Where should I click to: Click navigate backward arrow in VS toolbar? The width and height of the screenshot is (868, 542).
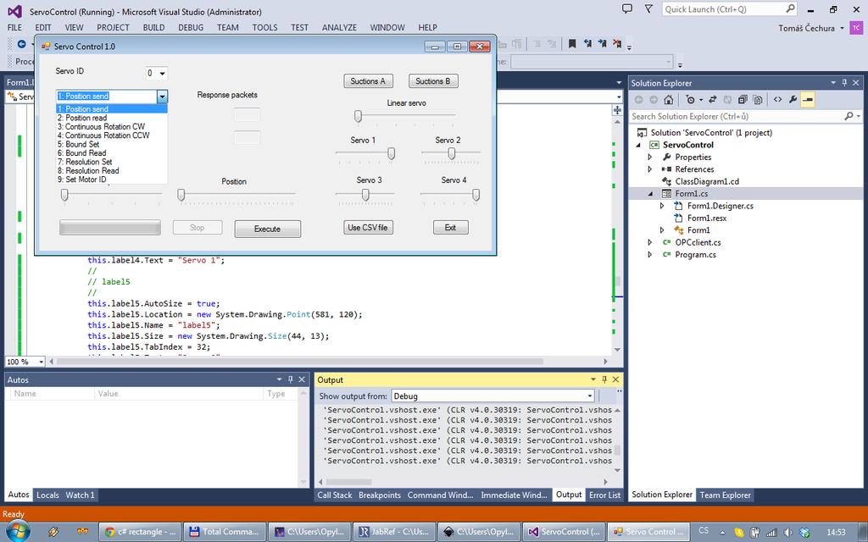[x=21, y=44]
